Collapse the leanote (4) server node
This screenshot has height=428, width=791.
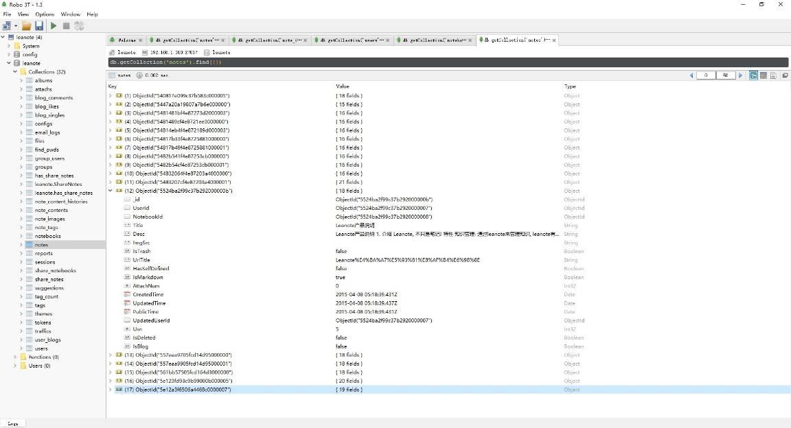tap(3, 37)
